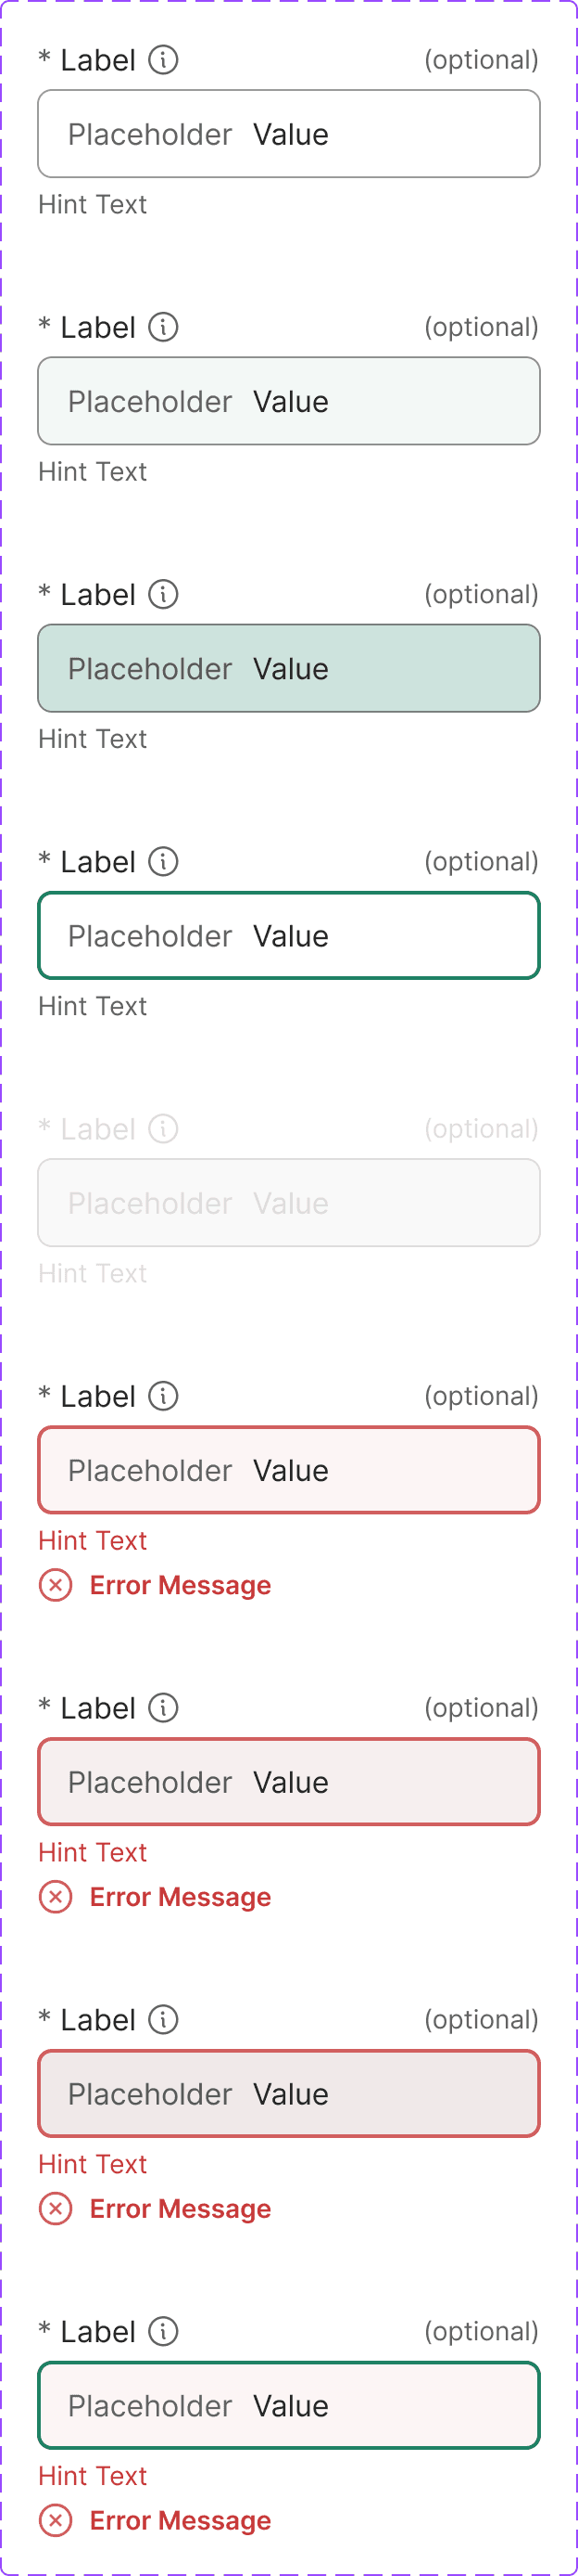Click info icon above the first red-bordered input

click(x=163, y=1395)
